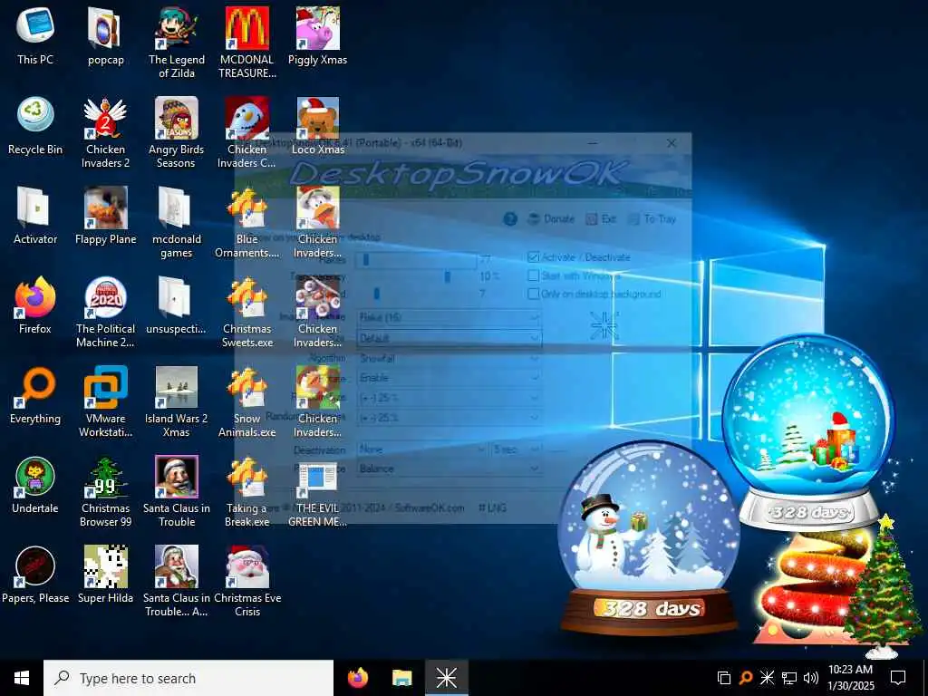928x696 pixels.
Task: Open Firefox from the taskbar
Action: click(357, 678)
